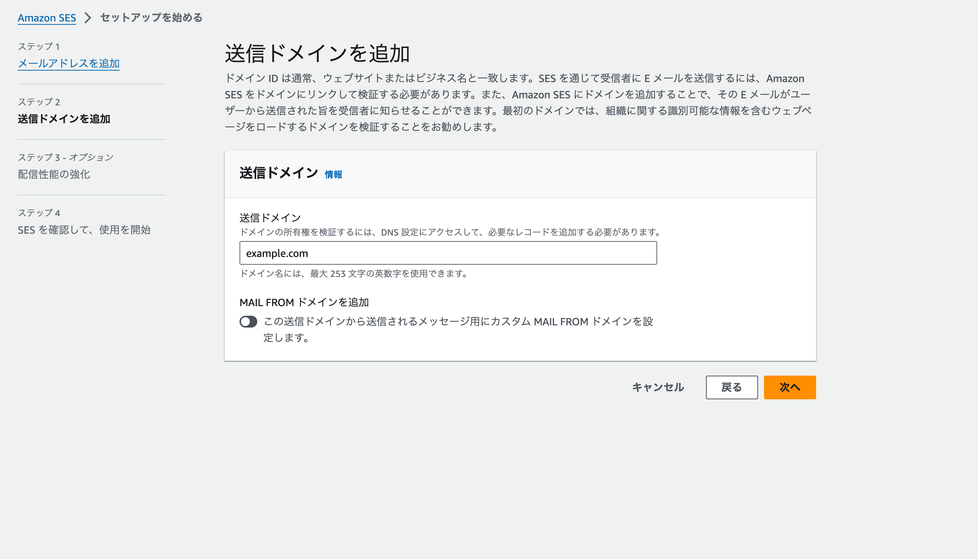
Task: Click the breadcrumb chevron icon
Action: pyautogui.click(x=88, y=18)
